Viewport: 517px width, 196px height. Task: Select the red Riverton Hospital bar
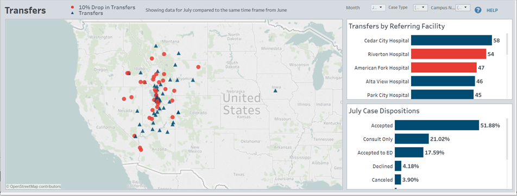[x=449, y=54]
